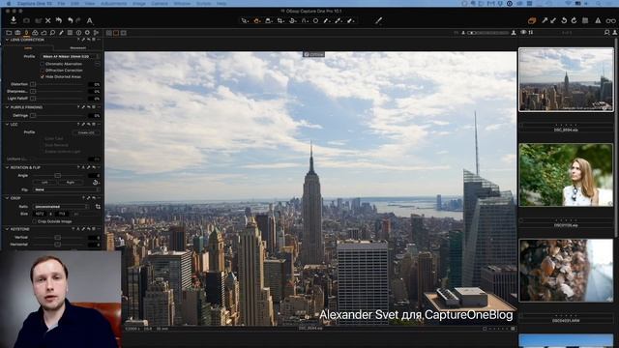Screen dimensions: 619x348
Task: Open the Metadata info tool tab
Action: point(78,33)
